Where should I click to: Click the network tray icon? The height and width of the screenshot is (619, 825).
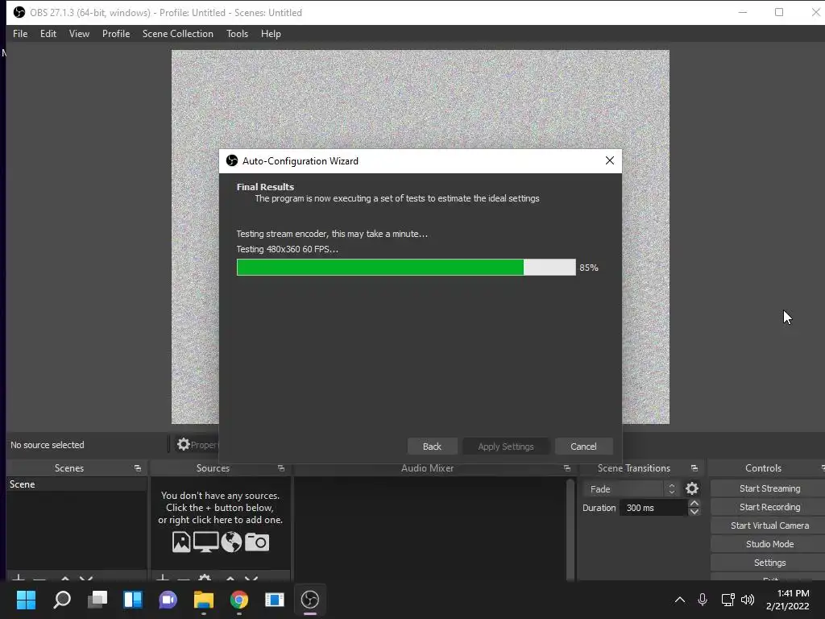[x=728, y=600]
